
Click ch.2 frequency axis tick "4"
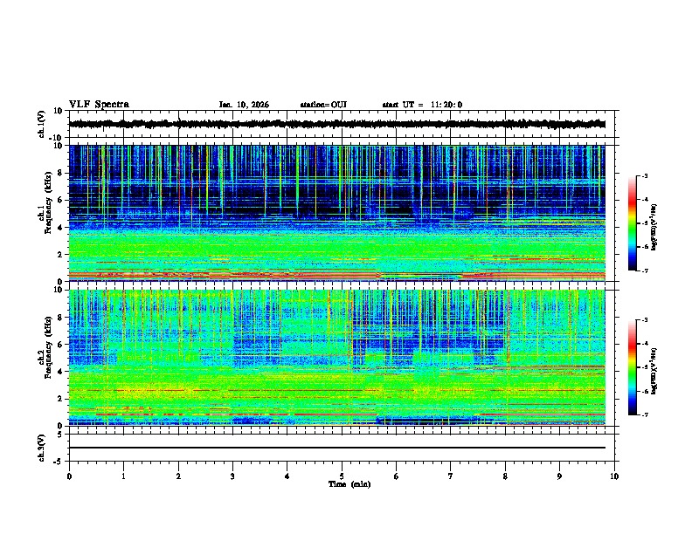(60, 372)
